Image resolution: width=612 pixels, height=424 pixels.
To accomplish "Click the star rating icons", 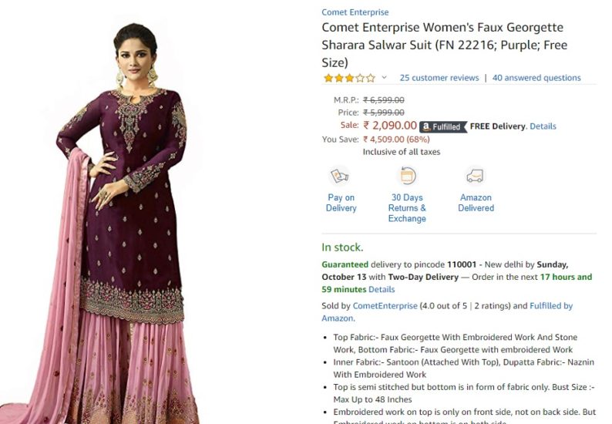I will pyautogui.click(x=349, y=78).
